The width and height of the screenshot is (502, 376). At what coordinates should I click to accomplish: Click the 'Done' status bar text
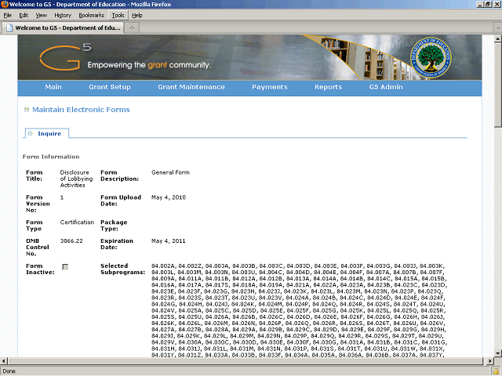pos(9,371)
